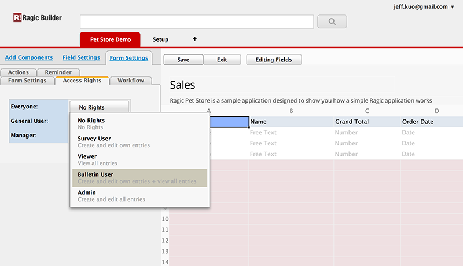Open Form Settings top tab link
The width and height of the screenshot is (463, 266).
click(128, 58)
